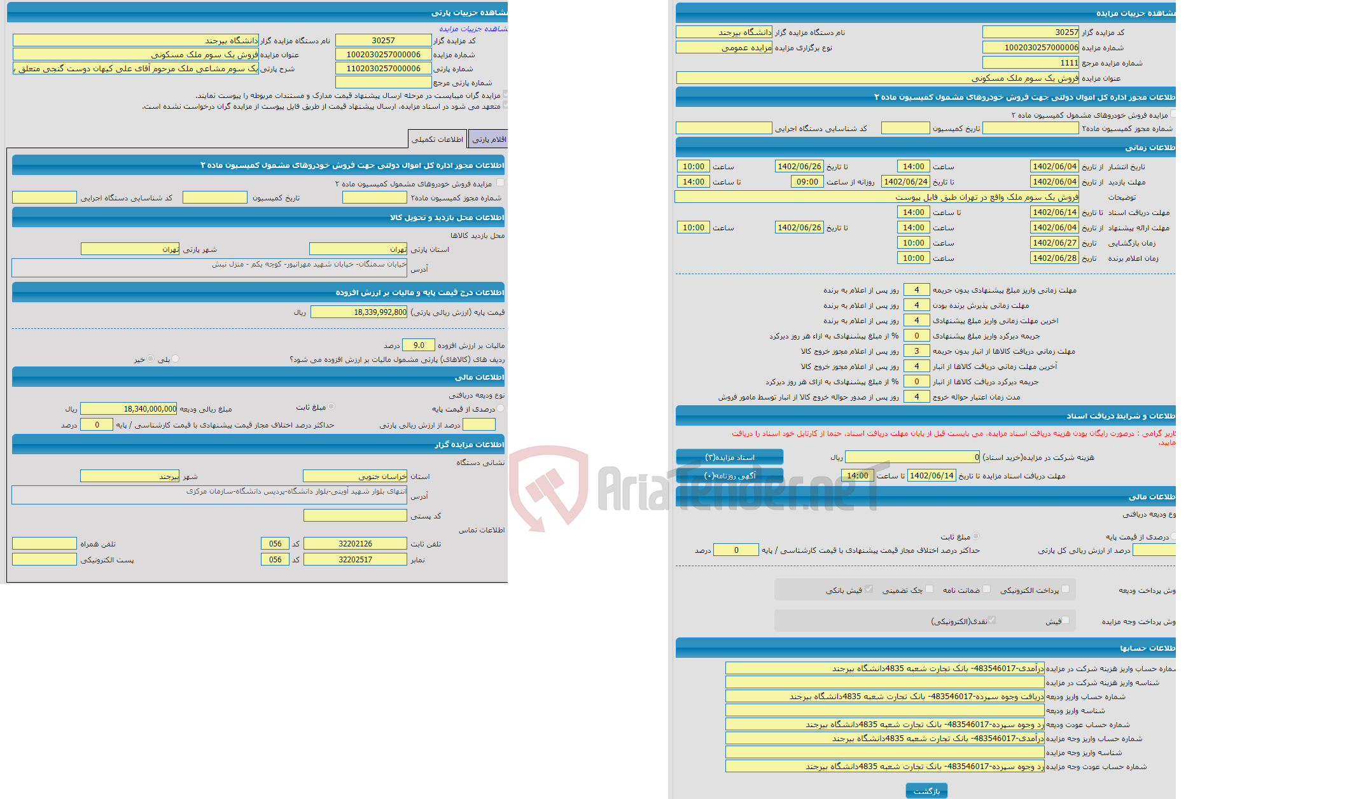The width and height of the screenshot is (1368, 799).
Task: Select پرداخت الکترونیکی payment method icon
Action: point(1068,594)
